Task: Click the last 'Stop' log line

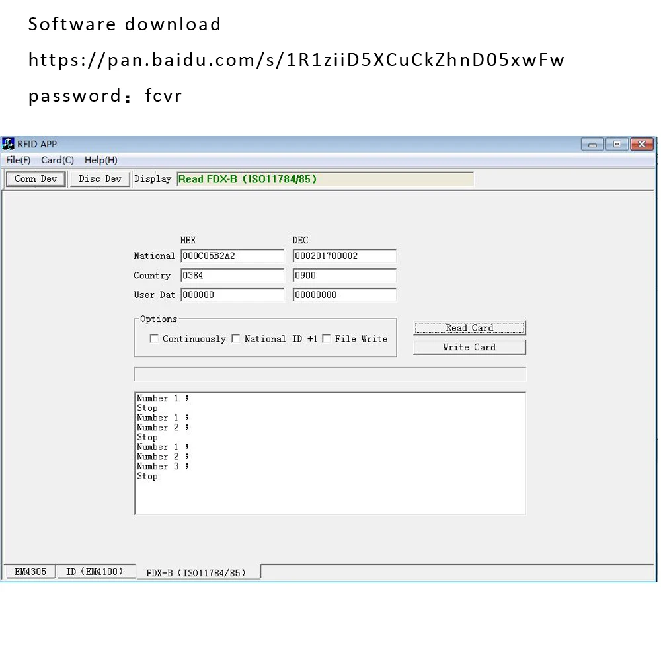Action: tap(147, 477)
